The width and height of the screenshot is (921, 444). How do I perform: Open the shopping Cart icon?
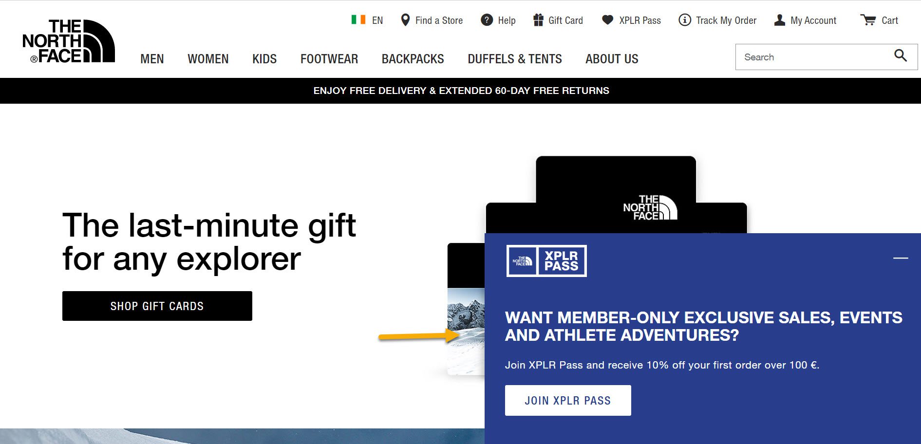(x=868, y=20)
